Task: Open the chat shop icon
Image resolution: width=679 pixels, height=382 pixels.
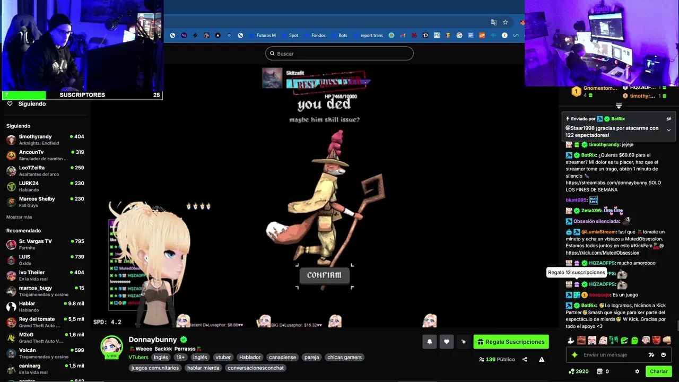Action: click(600, 371)
